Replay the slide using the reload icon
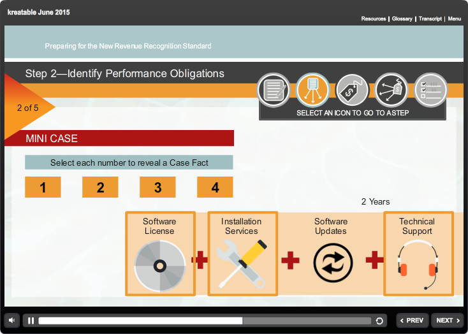Screen dimensions: 468x334 coord(379,321)
